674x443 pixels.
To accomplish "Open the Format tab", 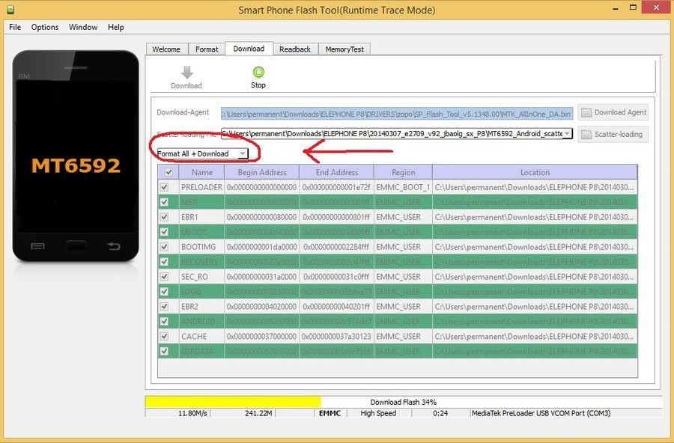I will pyautogui.click(x=207, y=49).
